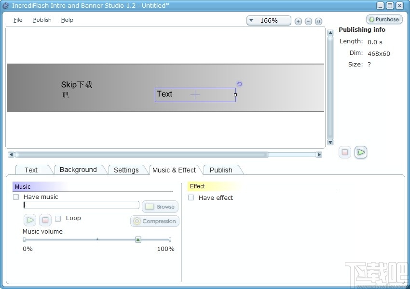Click vertical scrollbar down arrow
Screen dimensions: 410x289
click(x=330, y=142)
